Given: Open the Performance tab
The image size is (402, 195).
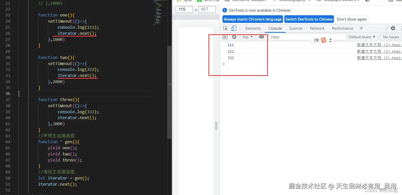Looking at the screenshot, I should tap(343, 28).
